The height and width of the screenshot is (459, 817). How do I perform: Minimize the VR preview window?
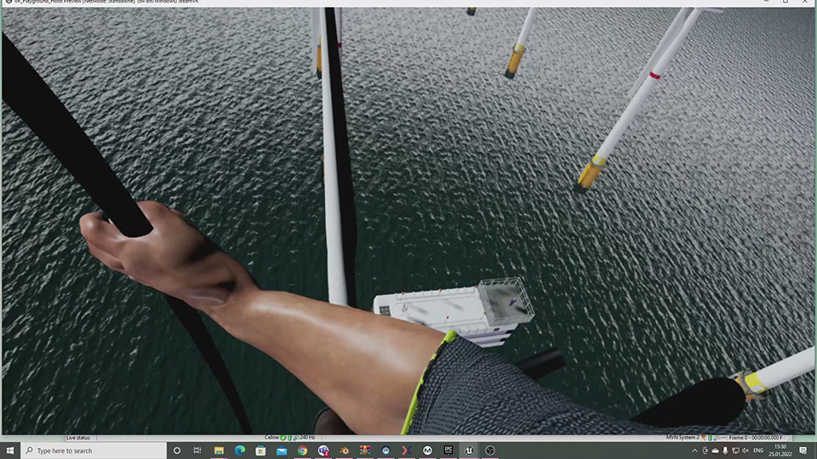(766, 2)
